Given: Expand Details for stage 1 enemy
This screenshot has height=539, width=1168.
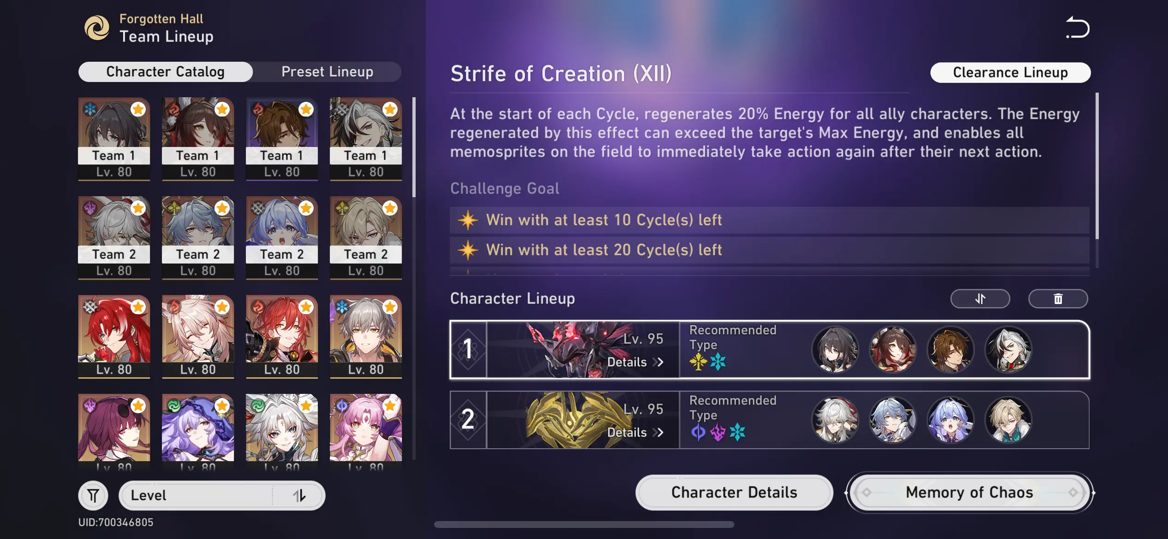Looking at the screenshot, I should coord(635,362).
